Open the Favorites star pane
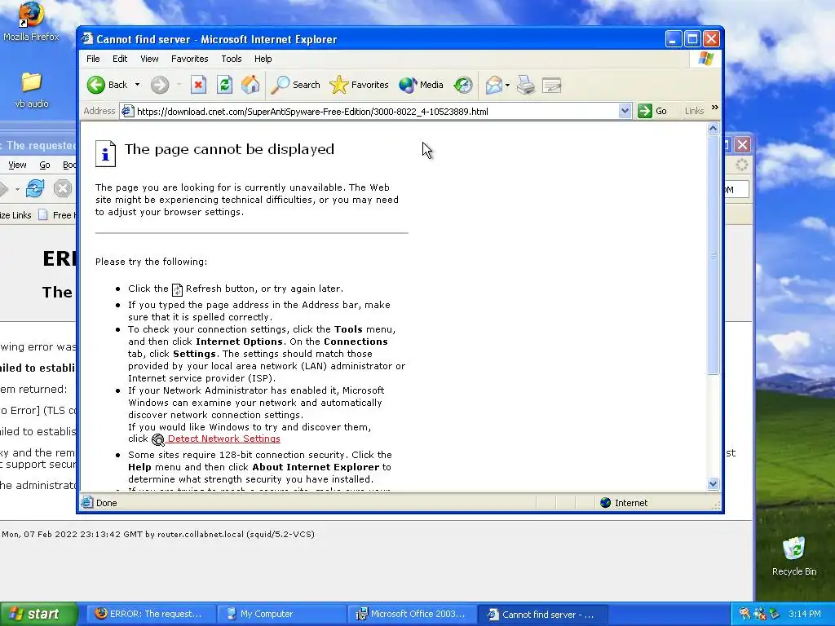 (x=359, y=85)
